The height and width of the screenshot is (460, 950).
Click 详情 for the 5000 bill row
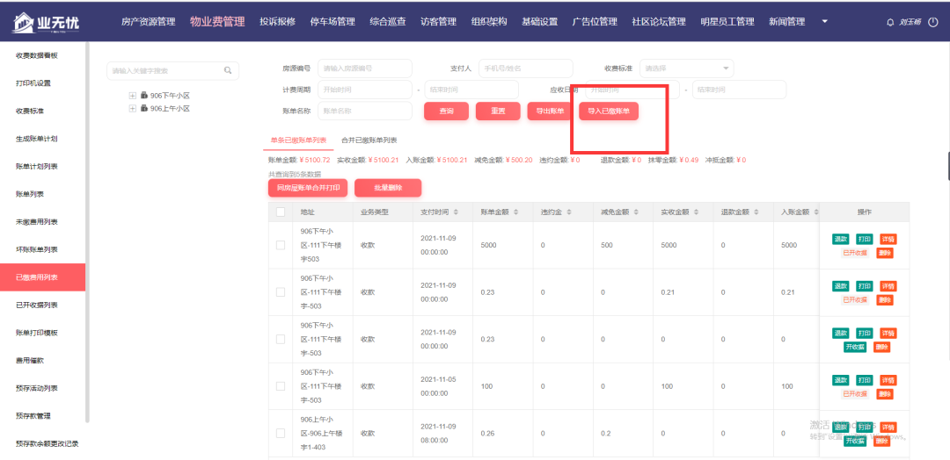tap(888, 239)
